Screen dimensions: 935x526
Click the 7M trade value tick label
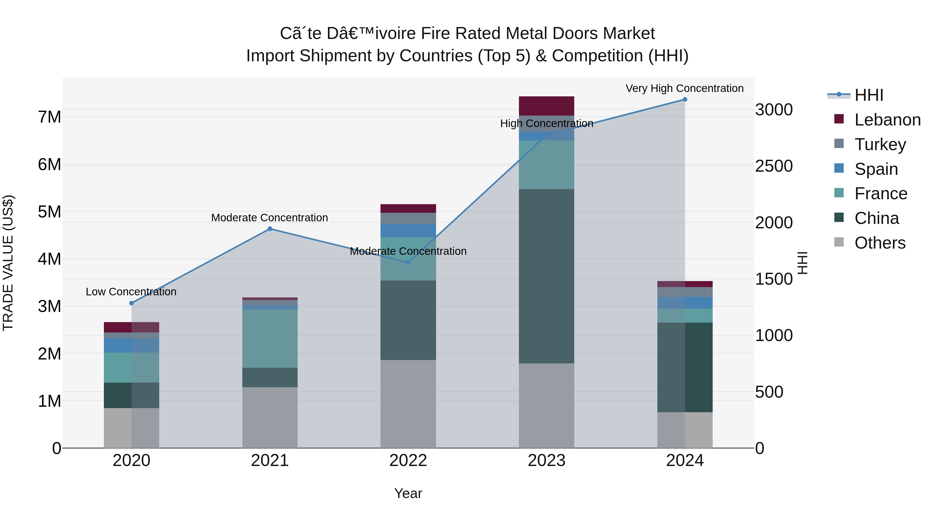49,117
